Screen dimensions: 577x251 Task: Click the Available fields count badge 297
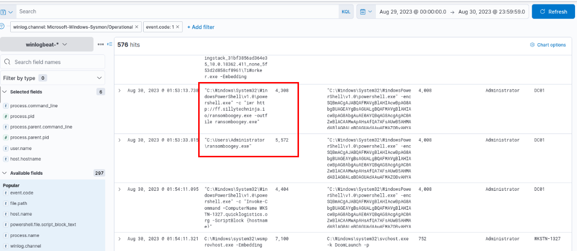coord(99,173)
